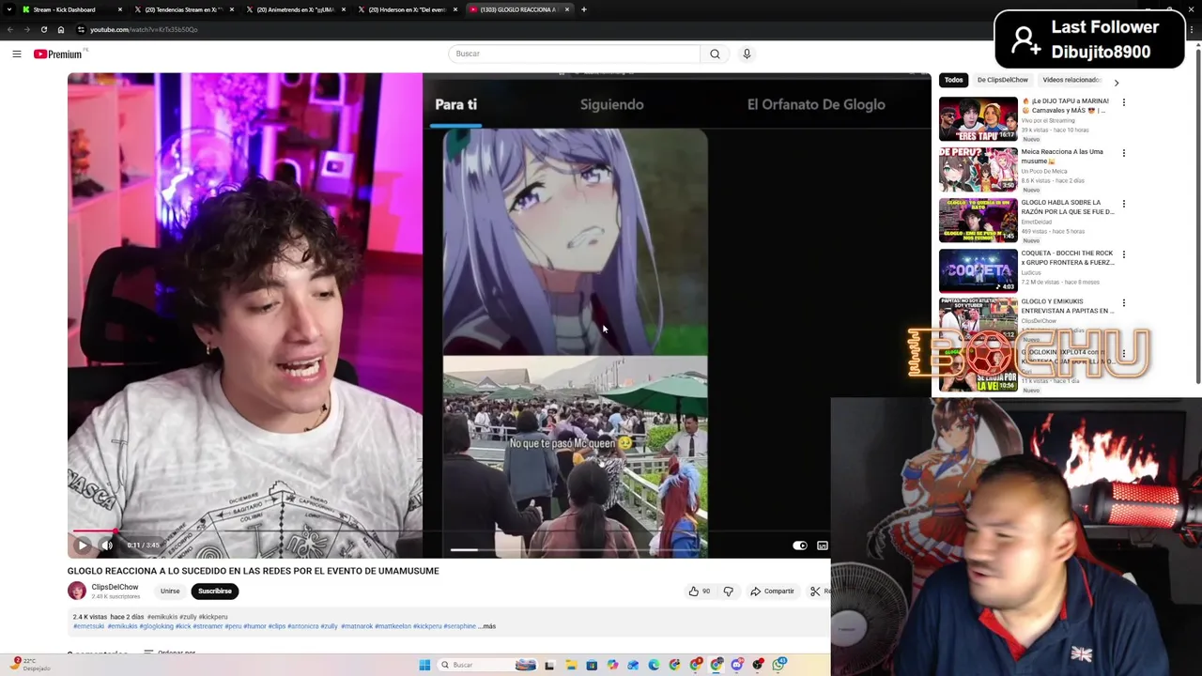Image resolution: width=1202 pixels, height=676 pixels.
Task: Open browser tab search dropdown
Action: pos(8,9)
